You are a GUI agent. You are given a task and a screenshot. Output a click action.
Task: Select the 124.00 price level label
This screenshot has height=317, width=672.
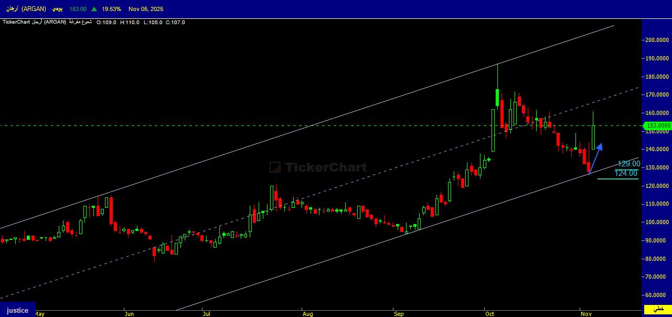tap(626, 173)
